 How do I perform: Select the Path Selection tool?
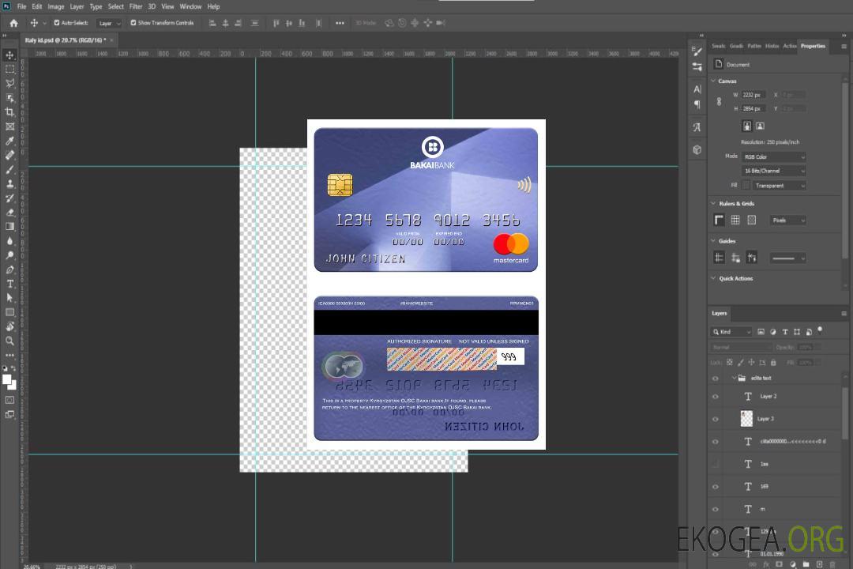pyautogui.click(x=9, y=298)
